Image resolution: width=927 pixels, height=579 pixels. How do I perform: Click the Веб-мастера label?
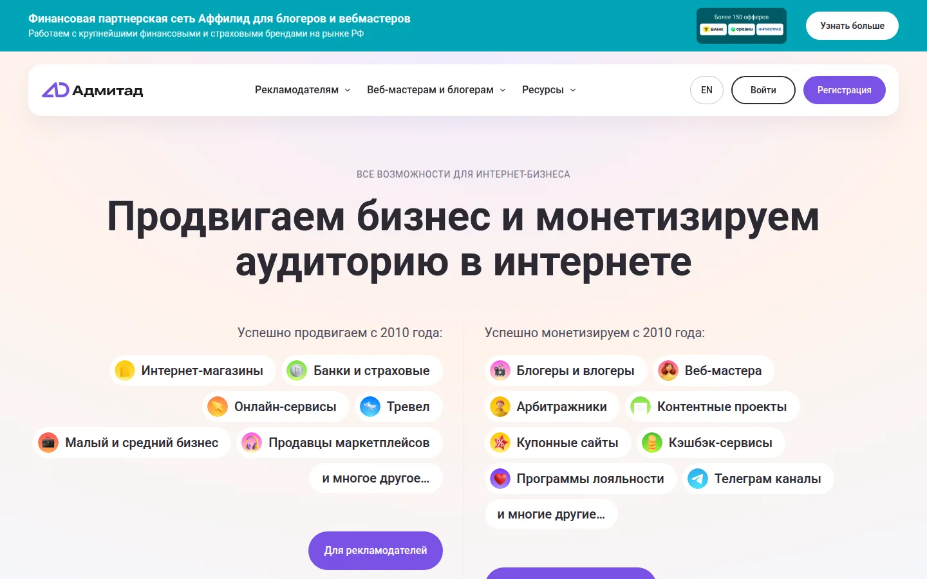pyautogui.click(x=723, y=371)
